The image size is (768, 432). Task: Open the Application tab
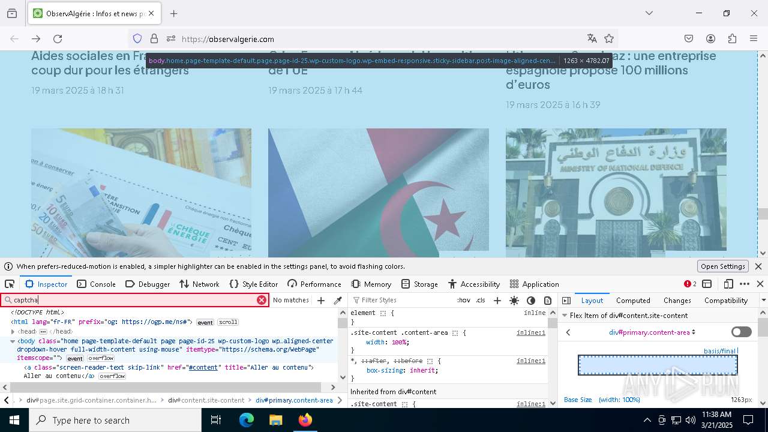[x=534, y=284]
